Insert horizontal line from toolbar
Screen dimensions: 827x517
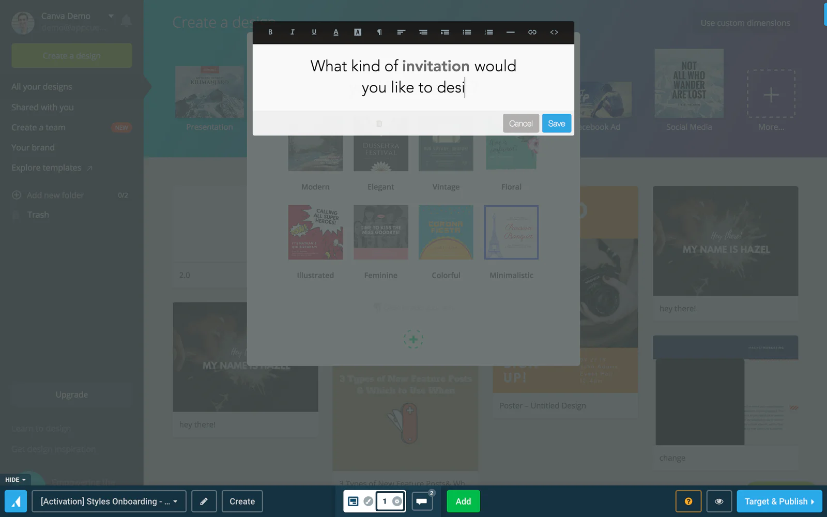(510, 32)
